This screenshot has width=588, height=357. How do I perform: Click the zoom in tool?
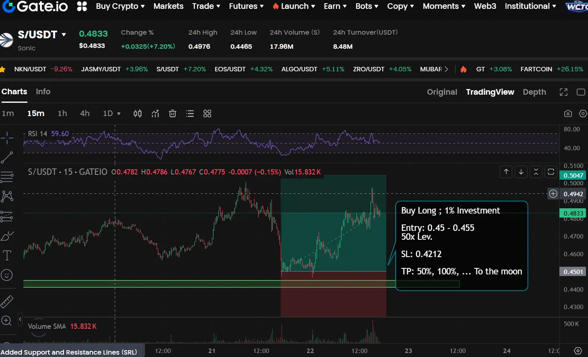pos(7,321)
